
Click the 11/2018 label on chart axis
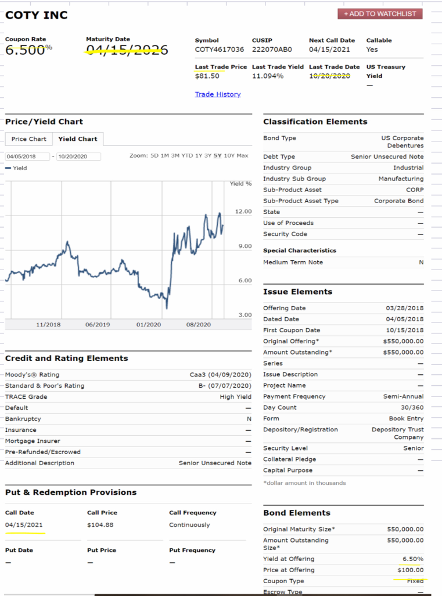point(48,325)
